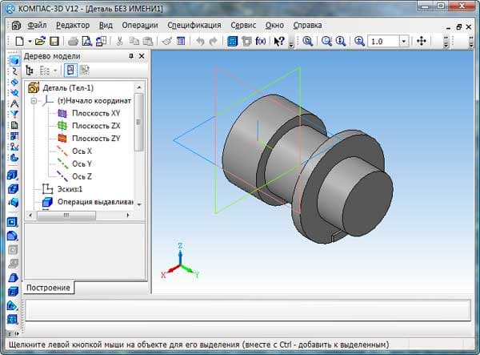Click the command prompt input area
480x355 pixels.
248,310
